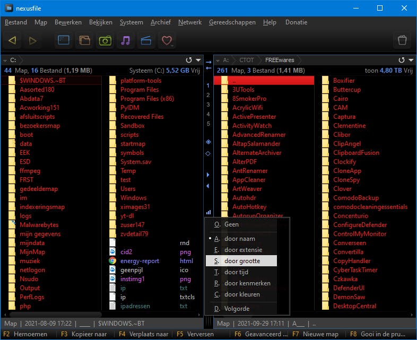Open the 'Volgorde' submenu entry
The height and width of the screenshot is (340, 417).
click(x=241, y=309)
